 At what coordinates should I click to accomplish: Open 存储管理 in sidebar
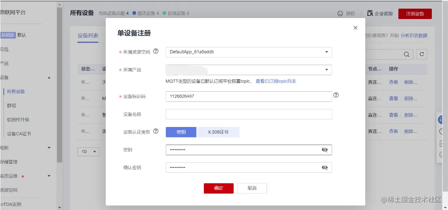(9, 162)
